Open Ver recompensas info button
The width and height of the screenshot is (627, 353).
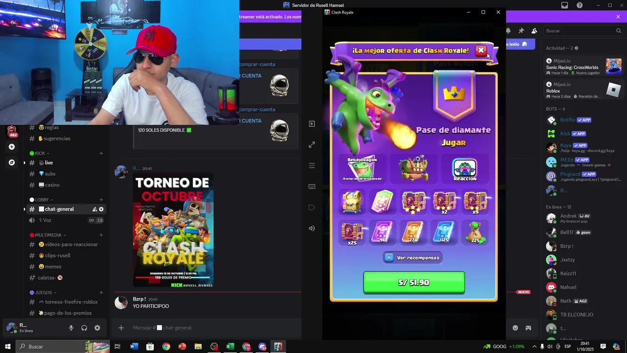tap(412, 257)
